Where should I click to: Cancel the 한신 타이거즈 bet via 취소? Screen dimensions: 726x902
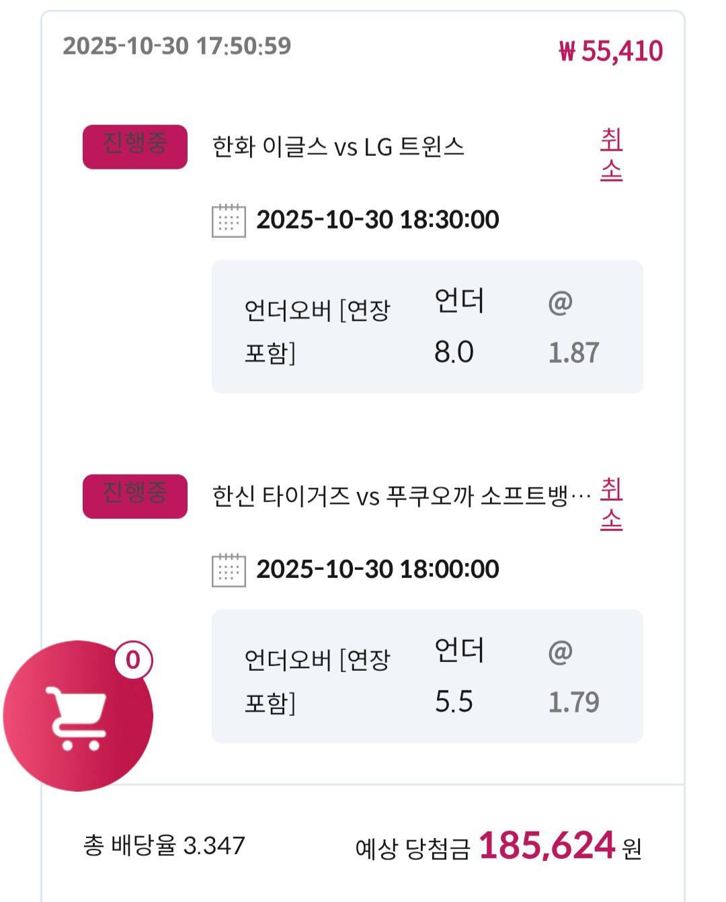pos(611,505)
